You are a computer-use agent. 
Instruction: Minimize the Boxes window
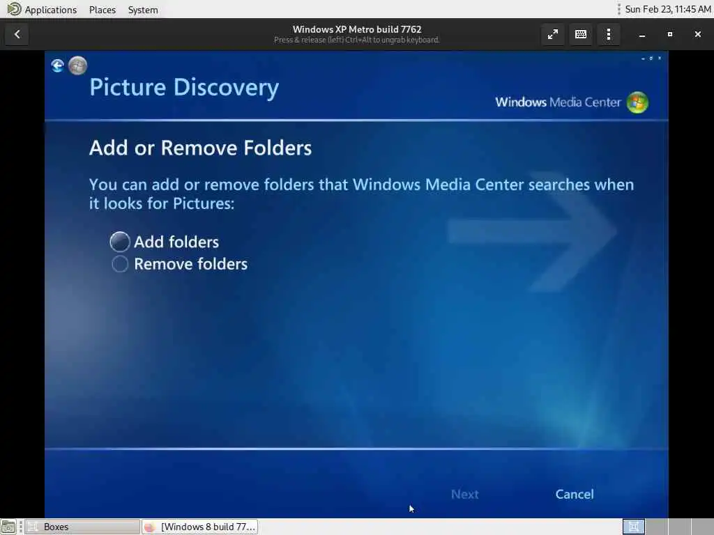point(642,35)
